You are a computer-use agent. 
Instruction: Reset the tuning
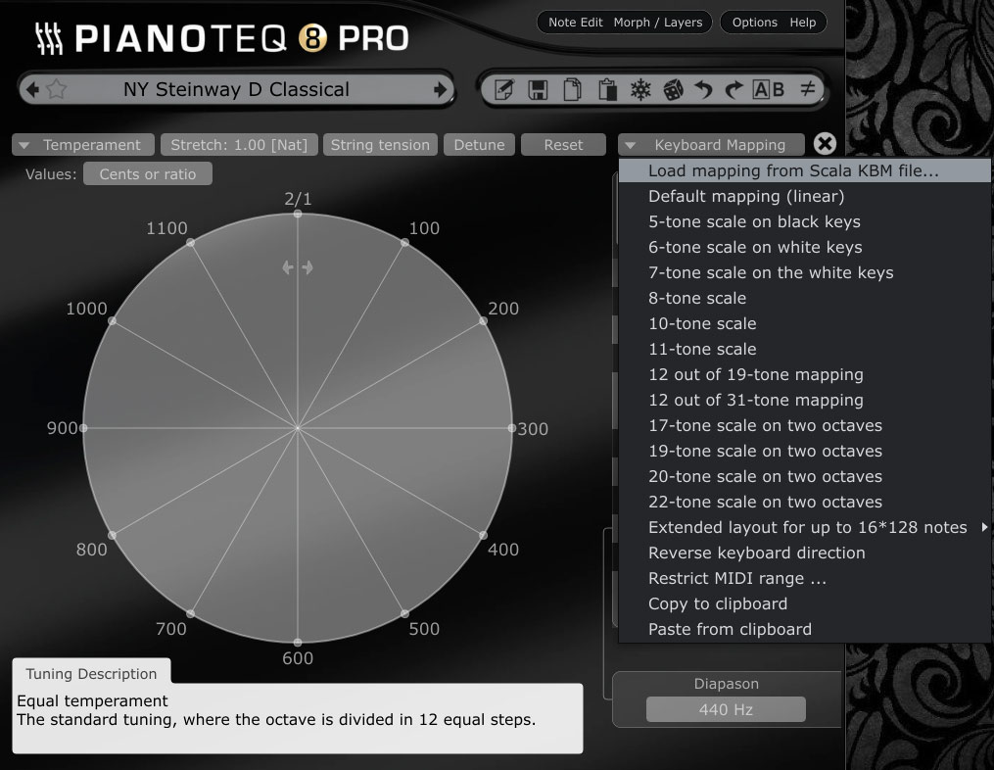[x=563, y=145]
